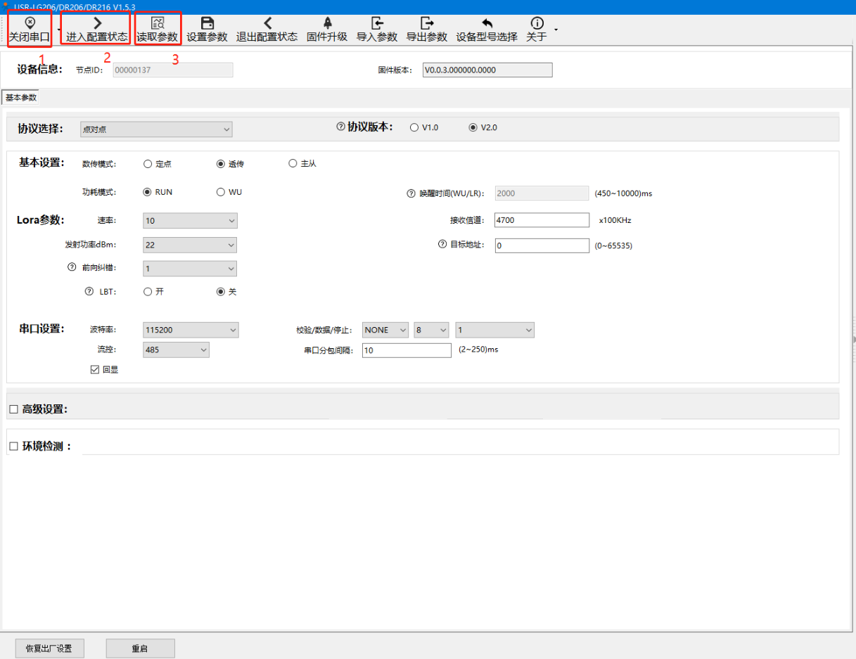This screenshot has height=659, width=856.
Task: Open 设备型号选择 device model selection
Action: tap(487, 23)
